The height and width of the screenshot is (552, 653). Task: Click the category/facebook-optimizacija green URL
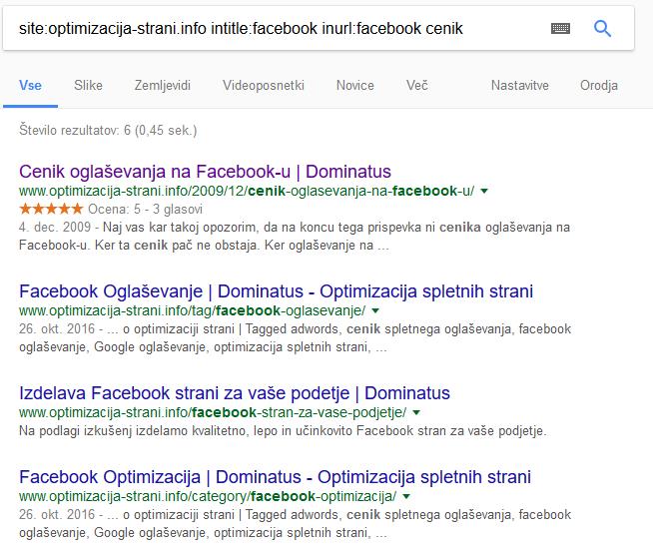coord(208,496)
